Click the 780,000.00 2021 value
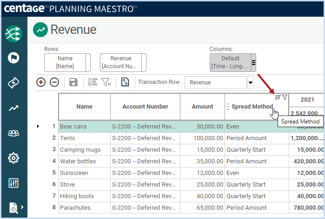 pyautogui.click(x=307, y=207)
